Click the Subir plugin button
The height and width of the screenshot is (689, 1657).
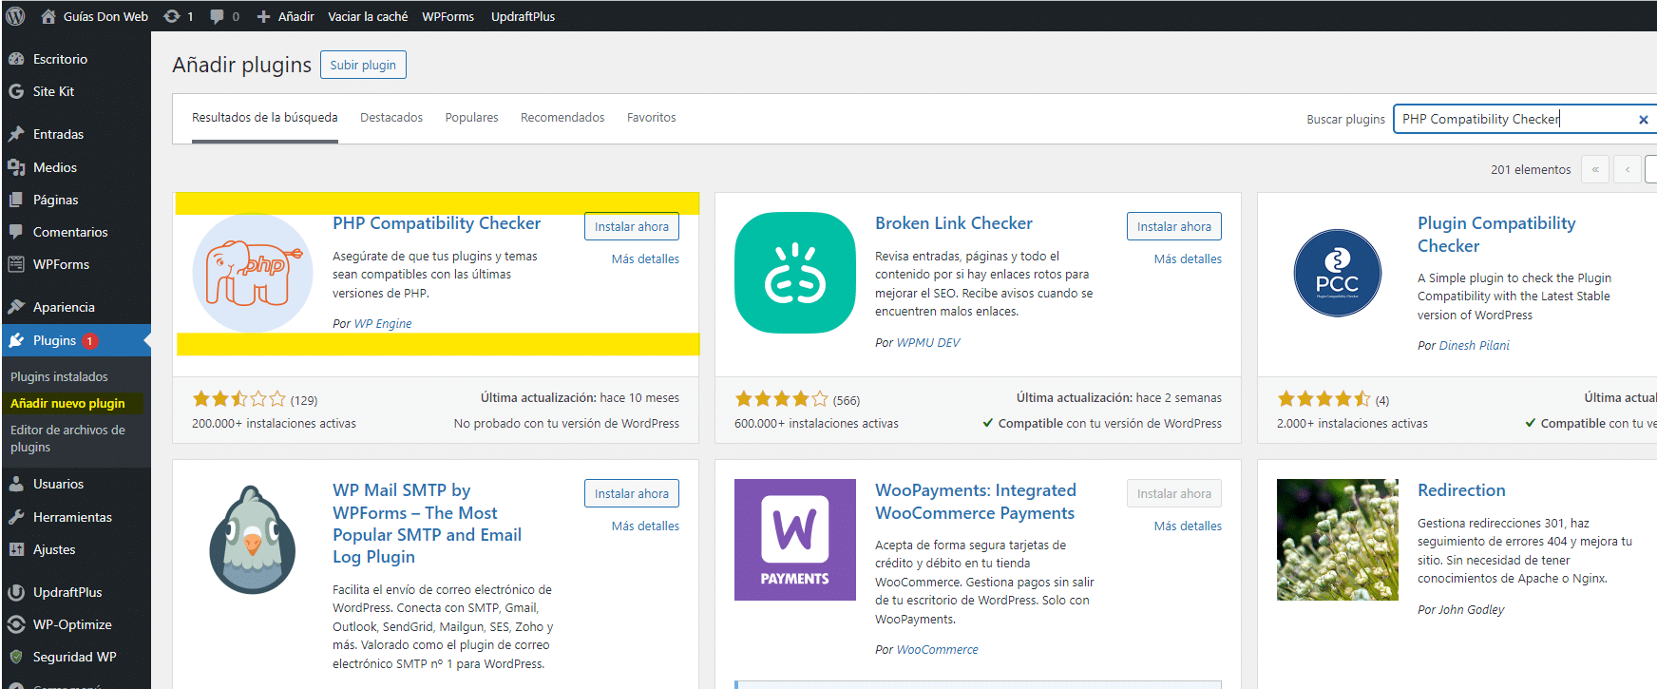click(x=363, y=65)
